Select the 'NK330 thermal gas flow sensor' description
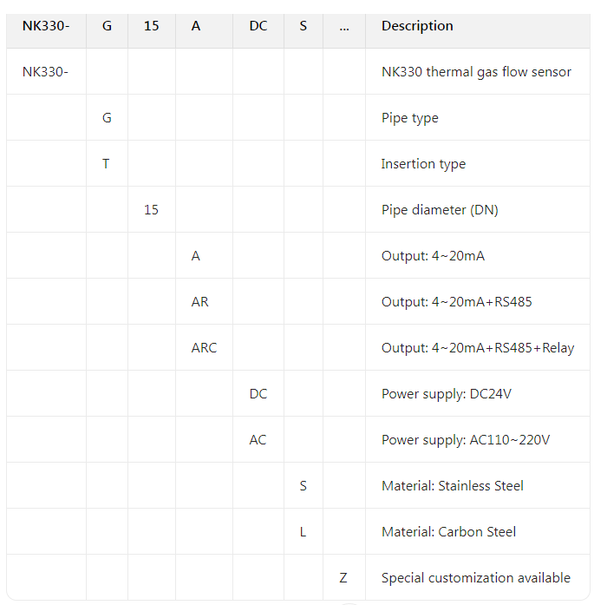The width and height of the screenshot is (607, 605). [476, 72]
